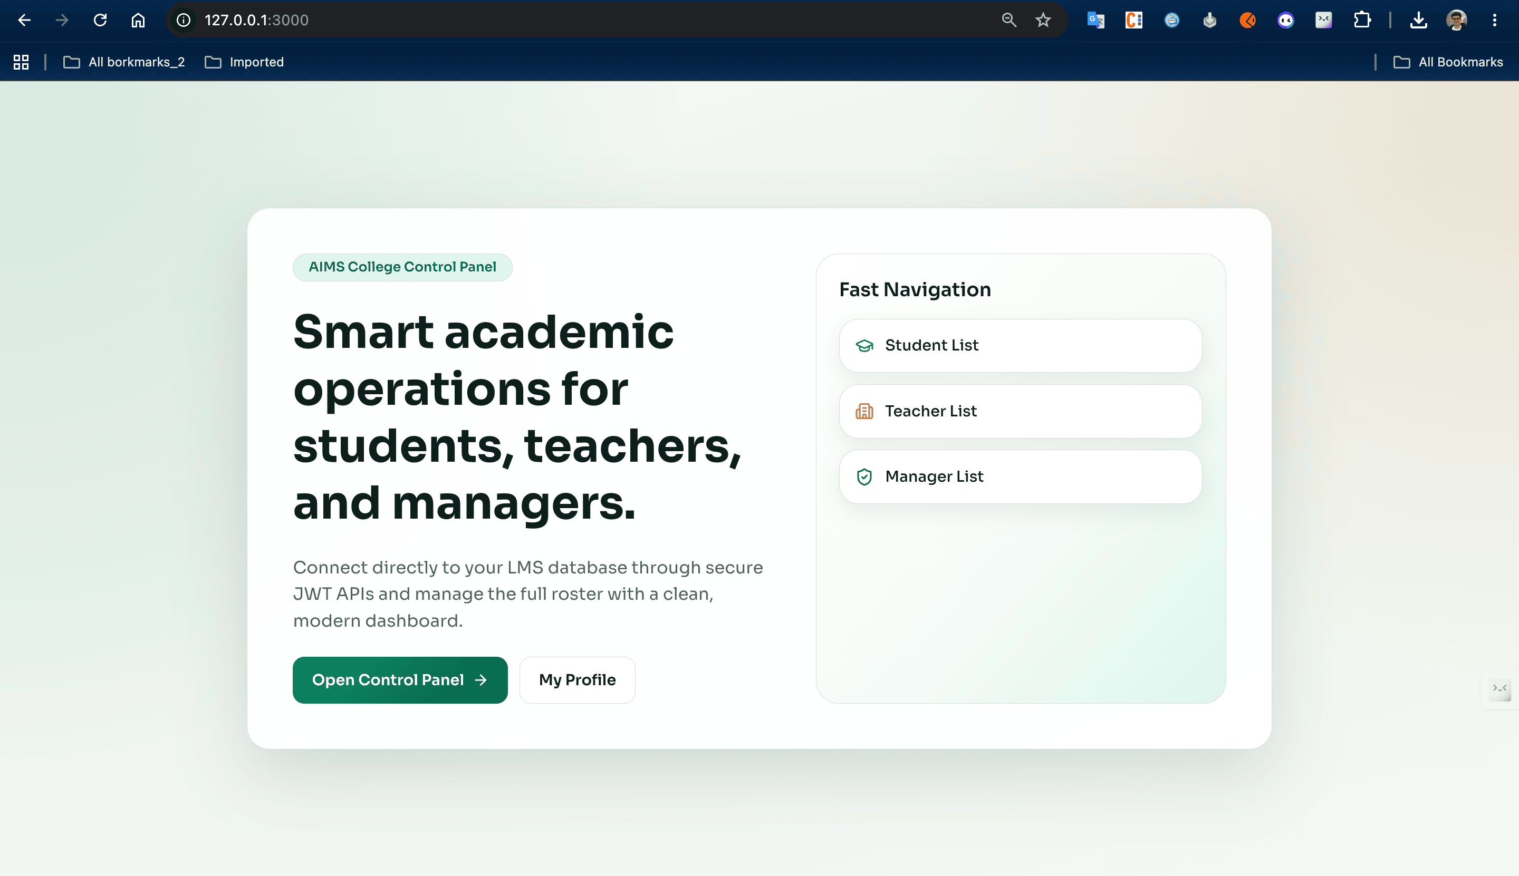Image resolution: width=1519 pixels, height=876 pixels.
Task: Go to My Profile
Action: [578, 680]
